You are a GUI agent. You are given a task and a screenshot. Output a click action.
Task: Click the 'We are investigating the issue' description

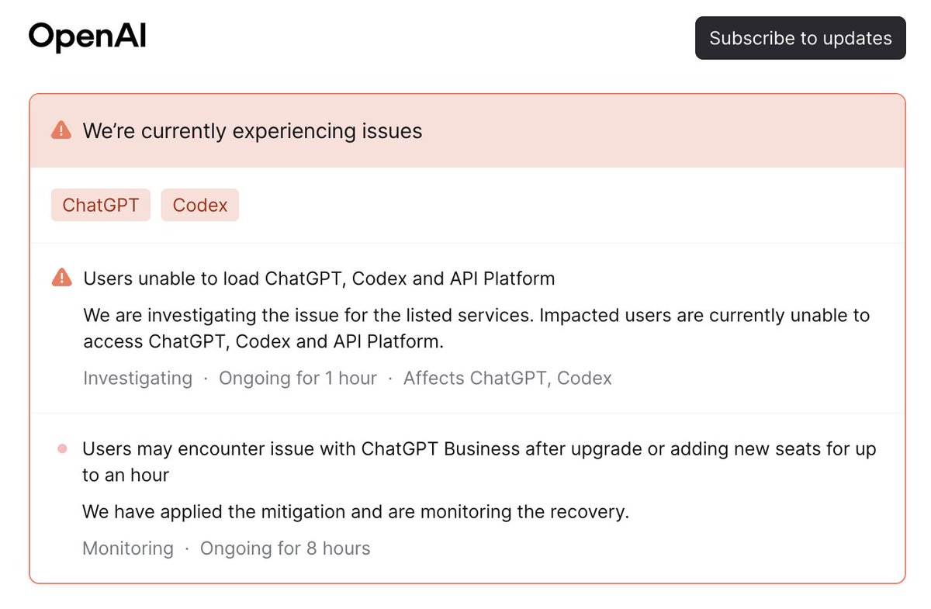click(x=476, y=328)
